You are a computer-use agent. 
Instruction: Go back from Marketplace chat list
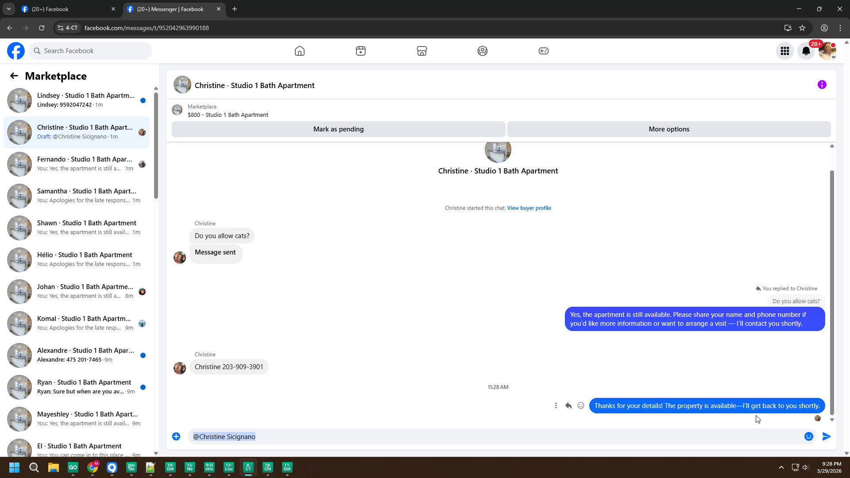click(14, 76)
